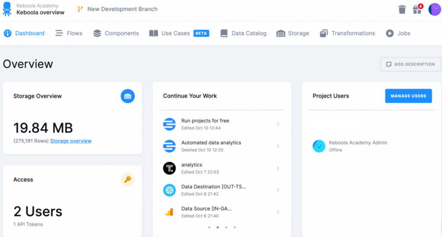Click the Offline status text

(335, 150)
